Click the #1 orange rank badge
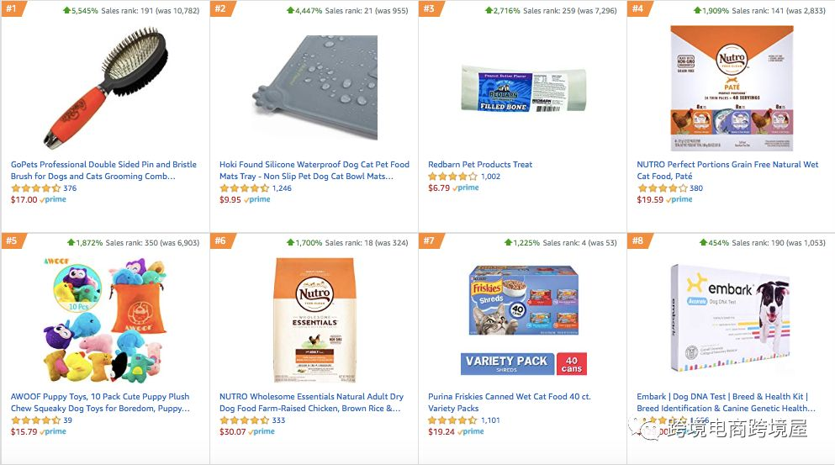835x465 pixels. click(13, 8)
